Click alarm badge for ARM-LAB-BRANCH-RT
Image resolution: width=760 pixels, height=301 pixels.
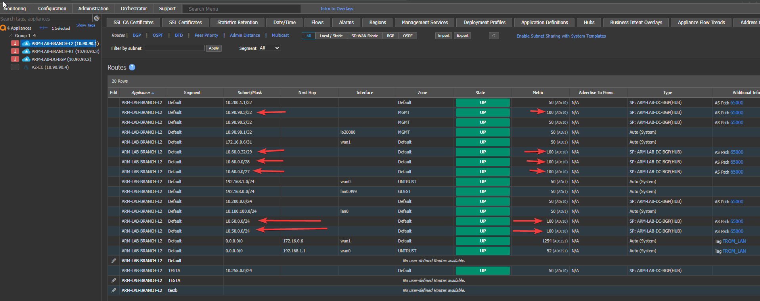tap(15, 51)
